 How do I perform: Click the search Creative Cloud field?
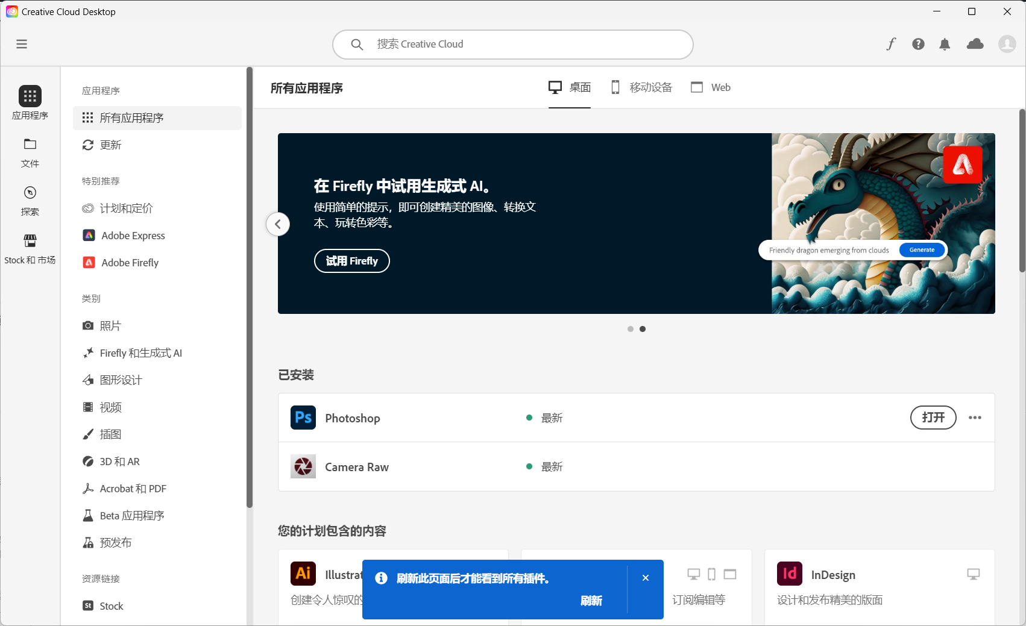tap(513, 45)
